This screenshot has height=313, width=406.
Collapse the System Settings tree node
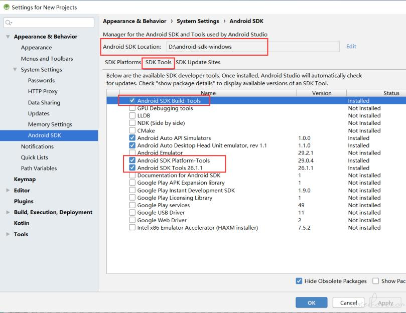click(15, 69)
